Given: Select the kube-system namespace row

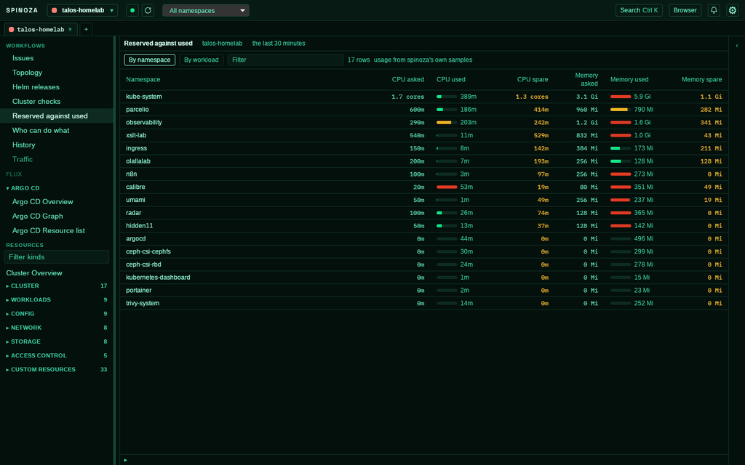Looking at the screenshot, I should pos(424,97).
